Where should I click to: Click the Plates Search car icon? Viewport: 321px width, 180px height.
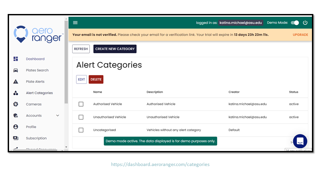tap(16, 70)
